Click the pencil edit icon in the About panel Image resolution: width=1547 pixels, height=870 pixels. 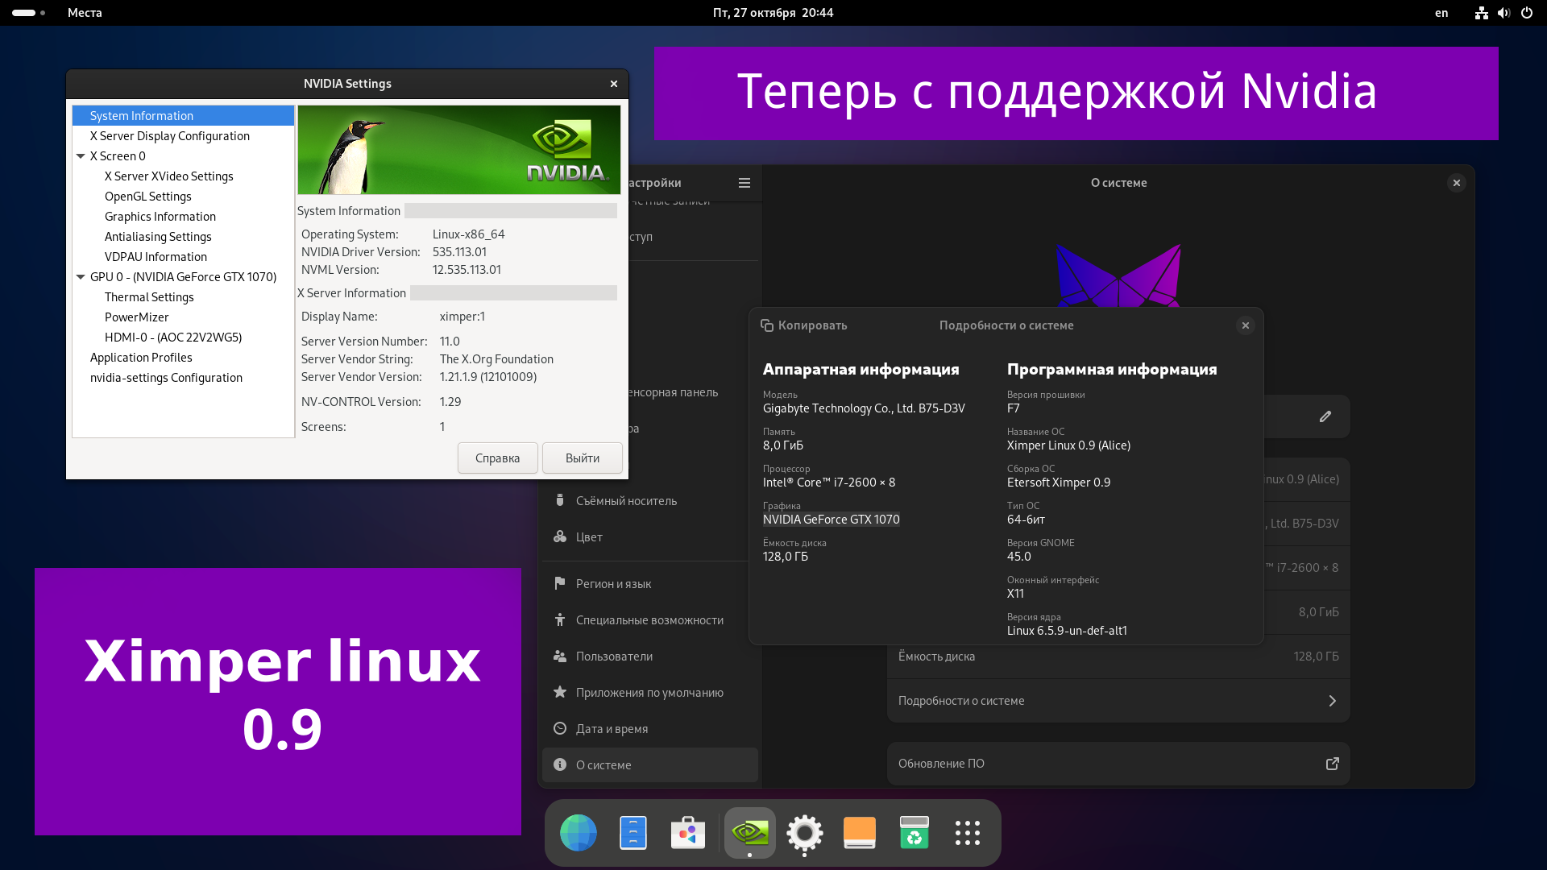tap(1325, 416)
